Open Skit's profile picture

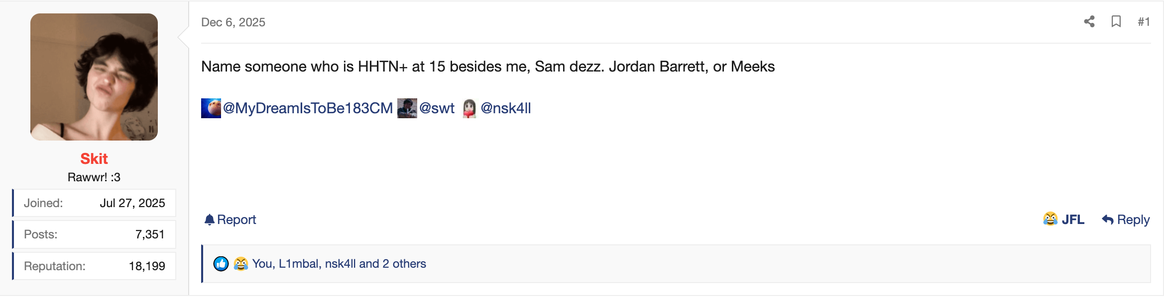[x=94, y=77]
